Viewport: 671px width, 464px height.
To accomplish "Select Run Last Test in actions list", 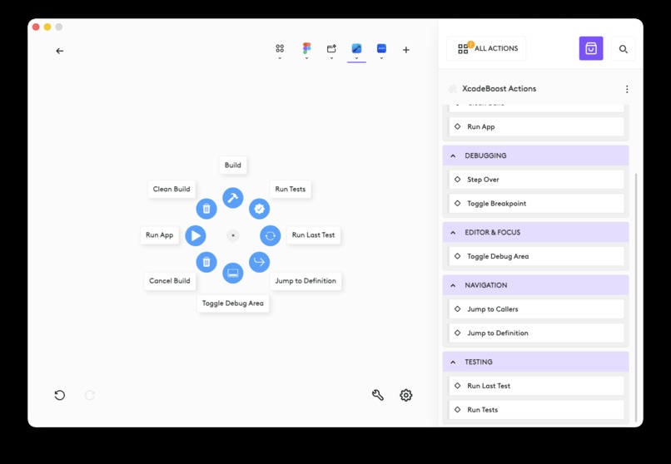I will coord(537,386).
